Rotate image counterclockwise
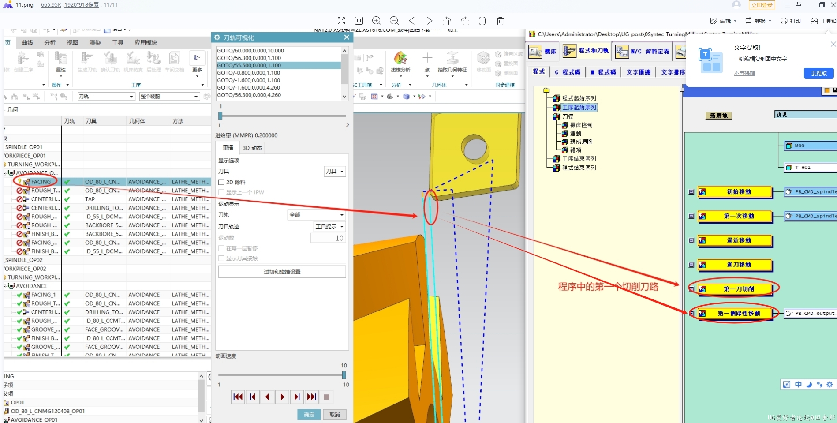Screen dimensions: 837x423 tap(447, 21)
